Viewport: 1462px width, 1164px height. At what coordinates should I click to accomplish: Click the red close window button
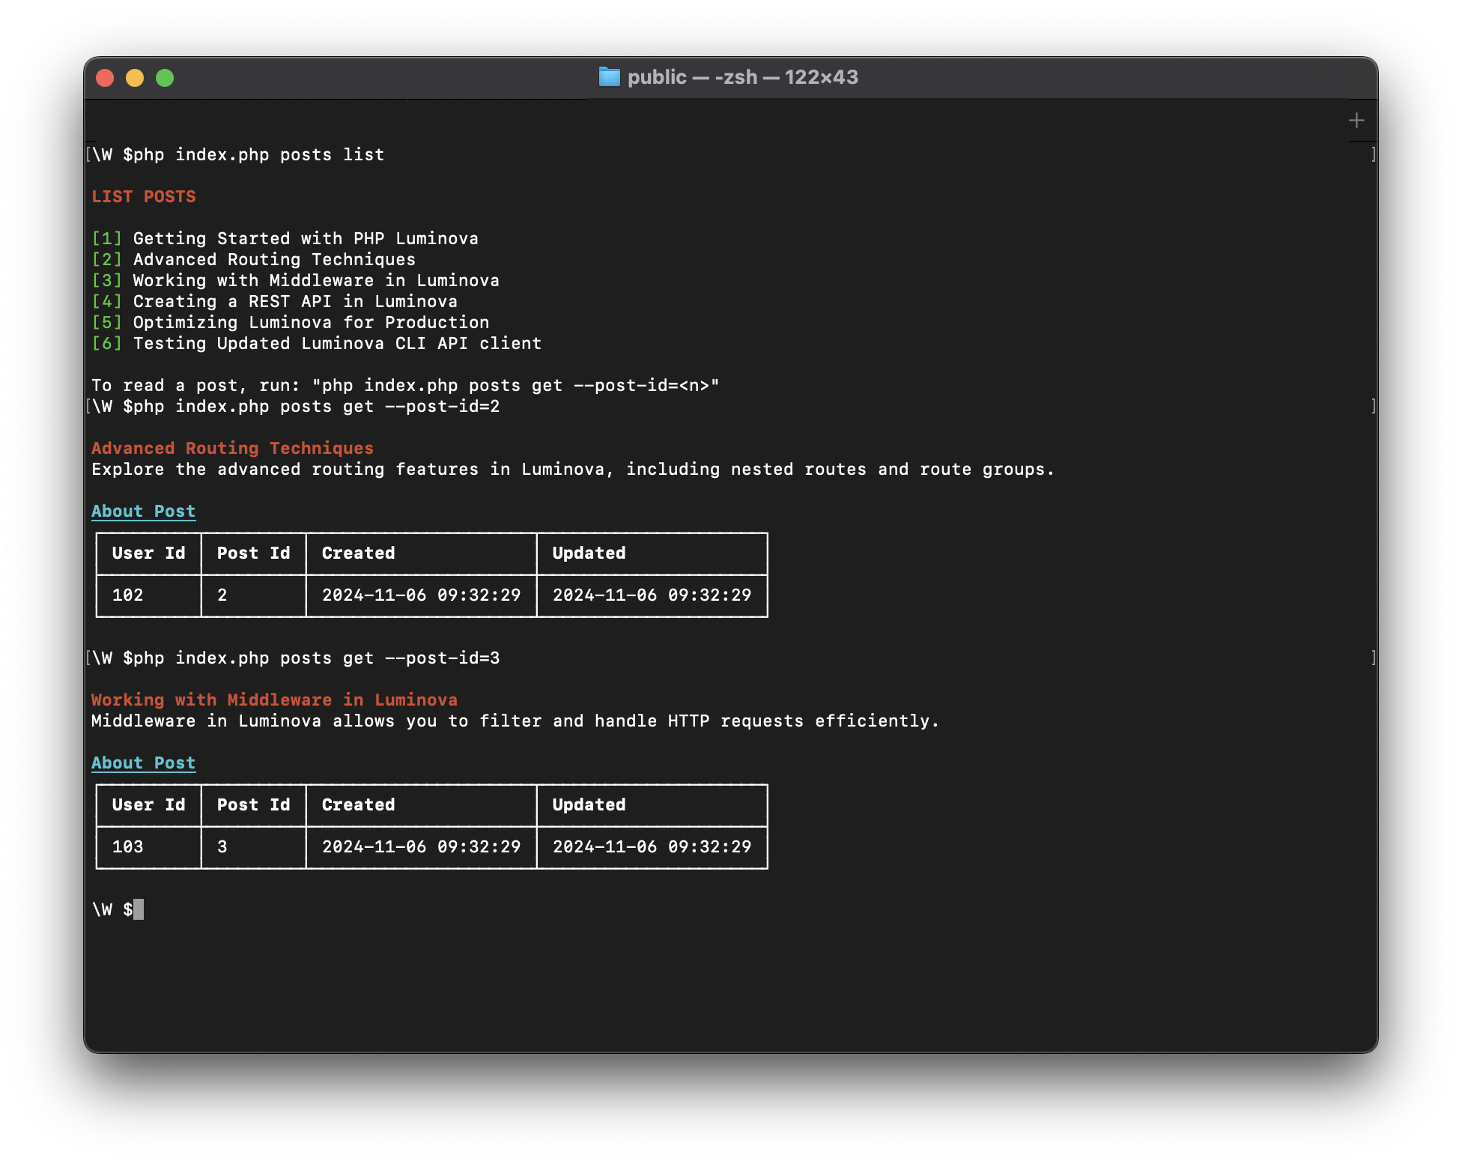pyautogui.click(x=105, y=78)
